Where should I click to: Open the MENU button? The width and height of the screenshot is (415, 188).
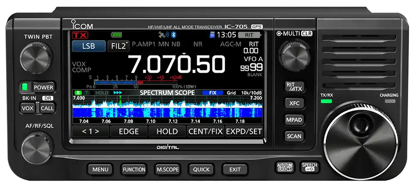[x=100, y=169]
